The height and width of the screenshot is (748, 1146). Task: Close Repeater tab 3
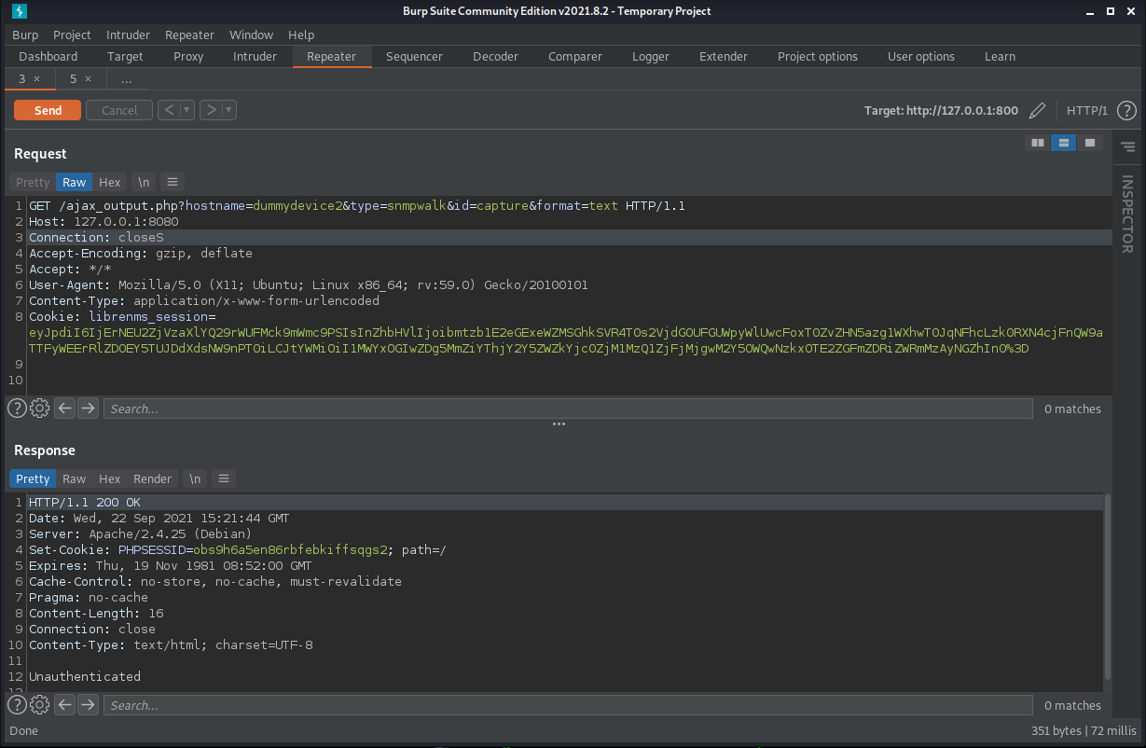click(x=36, y=79)
